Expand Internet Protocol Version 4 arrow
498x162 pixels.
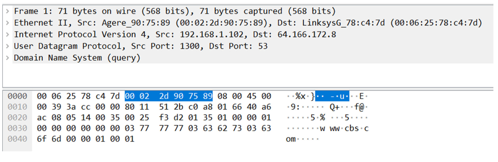(x=8, y=35)
